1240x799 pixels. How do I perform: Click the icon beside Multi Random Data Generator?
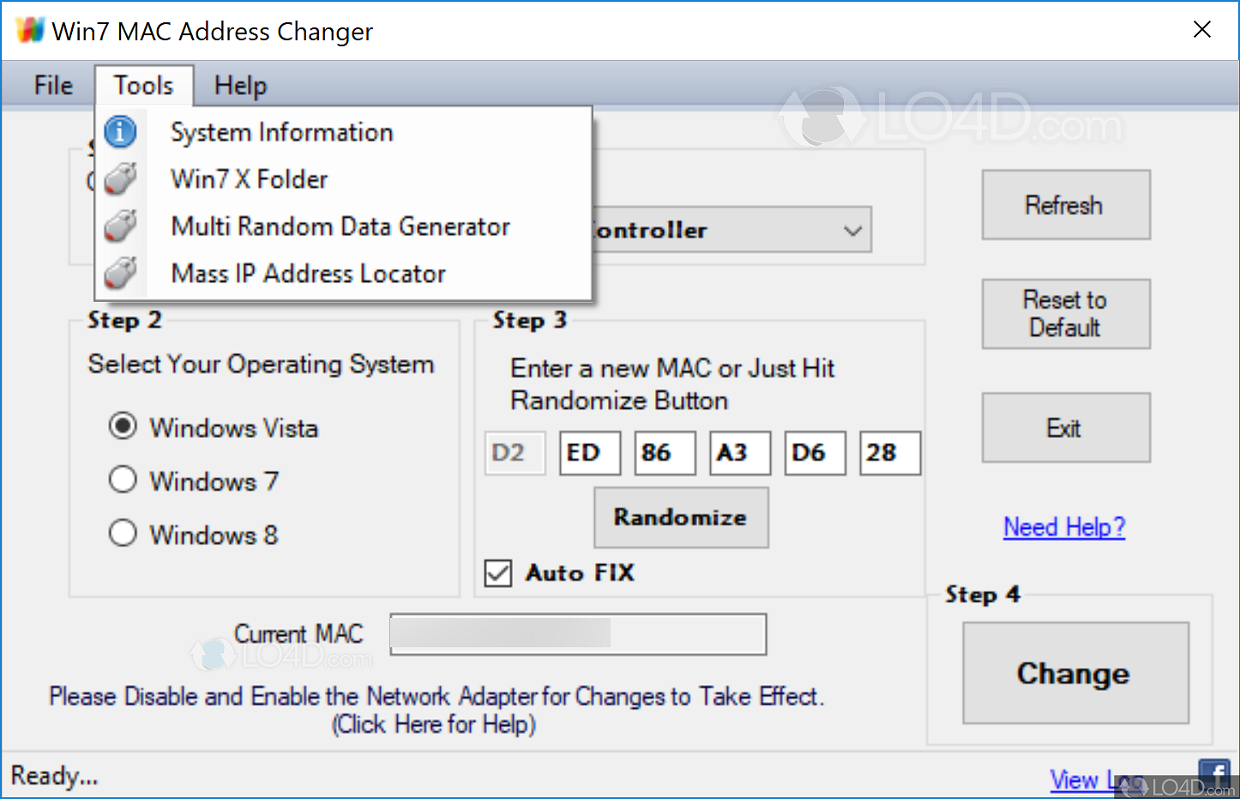tap(120, 226)
